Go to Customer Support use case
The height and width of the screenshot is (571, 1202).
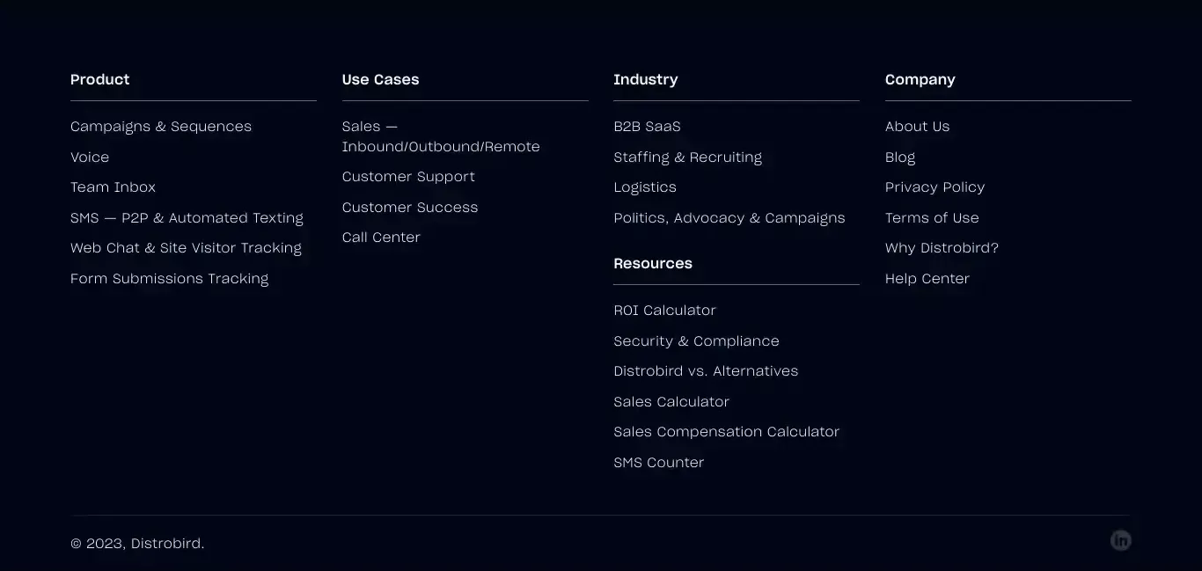(408, 177)
